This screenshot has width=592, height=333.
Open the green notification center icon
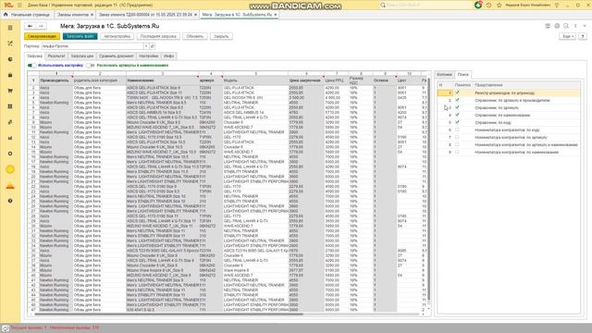478,5
